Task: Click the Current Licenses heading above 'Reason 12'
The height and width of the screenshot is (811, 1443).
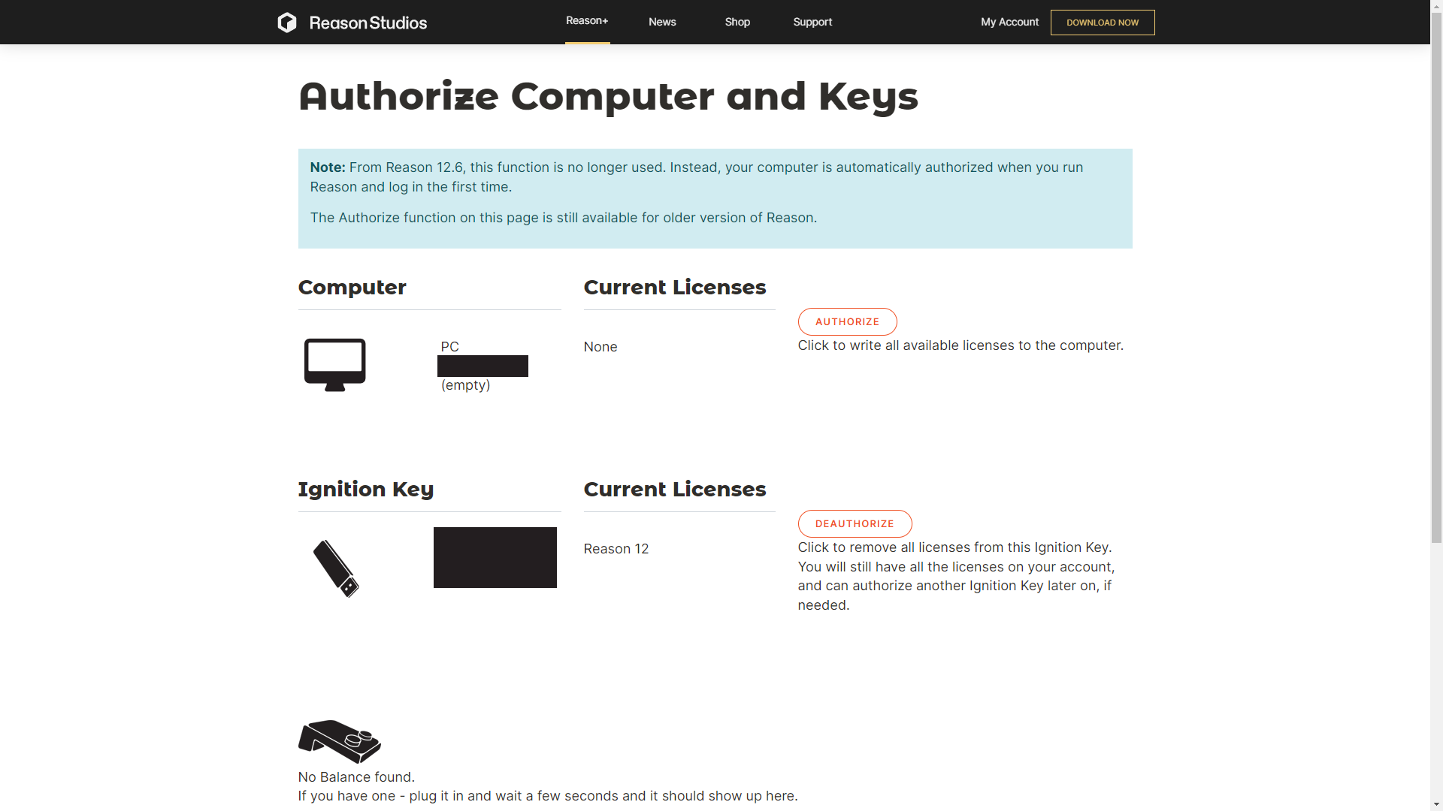Action: click(x=675, y=490)
